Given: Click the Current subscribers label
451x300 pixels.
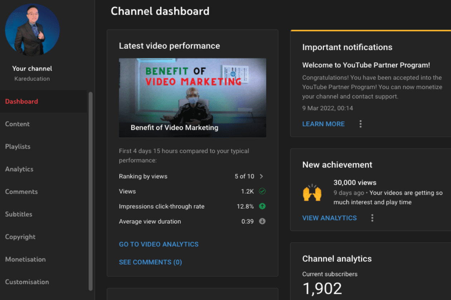Looking at the screenshot, I should 330,274.
